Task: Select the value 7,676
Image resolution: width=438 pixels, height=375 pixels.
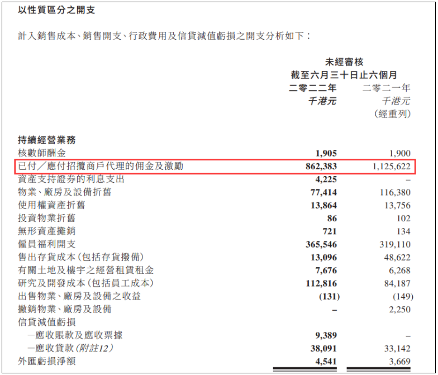Action: coord(326,270)
